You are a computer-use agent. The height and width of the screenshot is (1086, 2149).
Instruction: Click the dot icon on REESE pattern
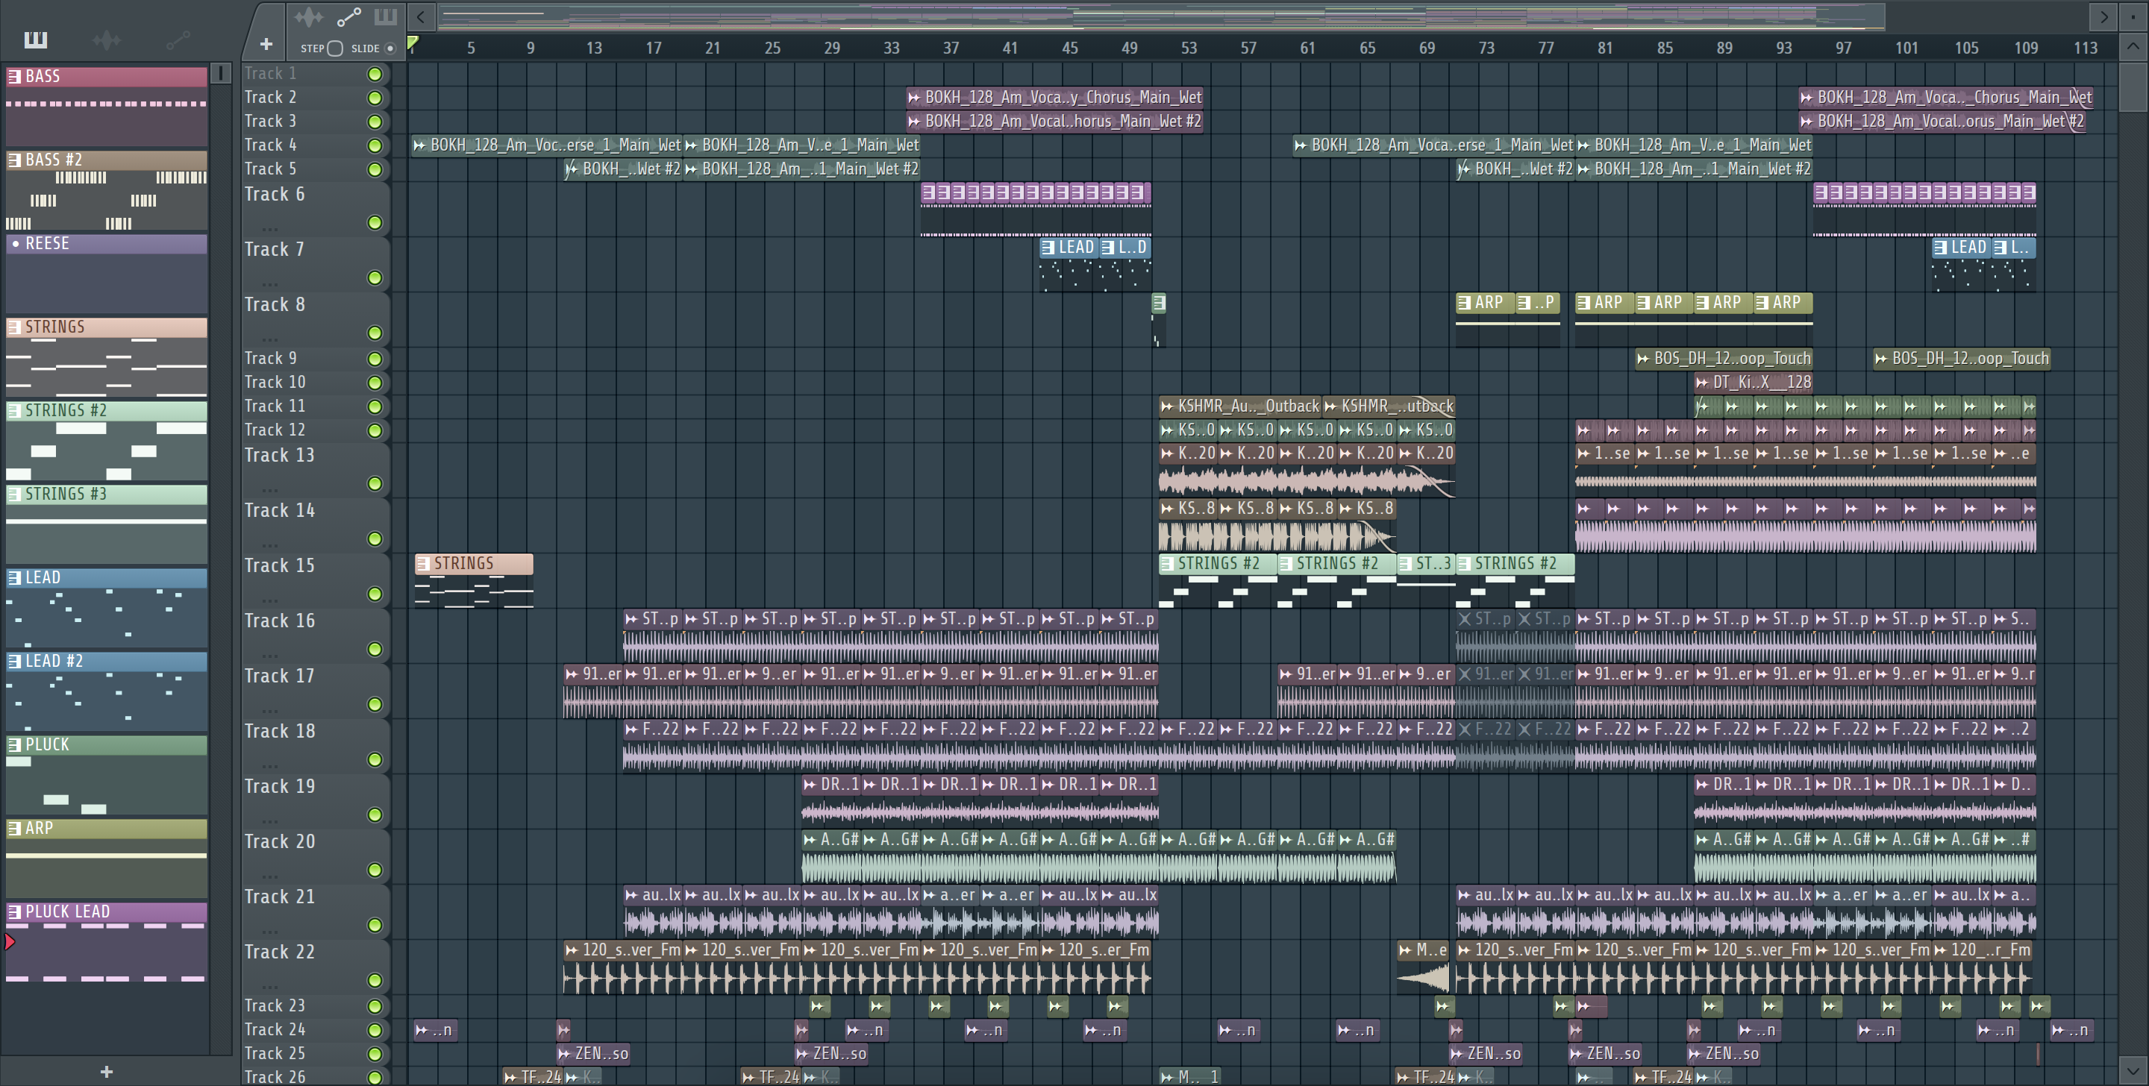15,244
